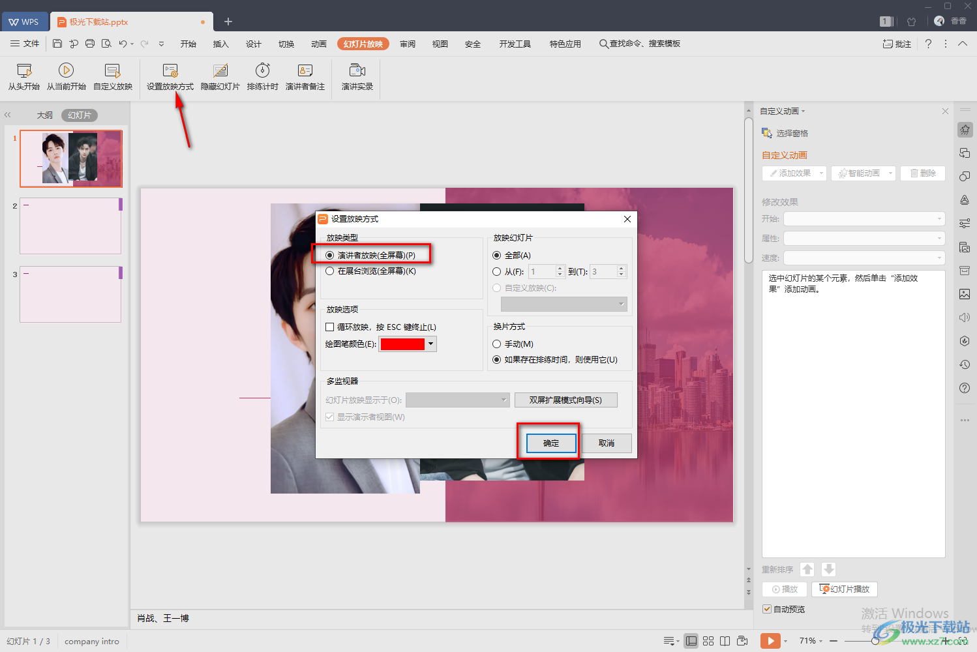The width and height of the screenshot is (977, 652).
Task: Click 选择窗格 selection pane icon
Action: pyautogui.click(x=767, y=133)
